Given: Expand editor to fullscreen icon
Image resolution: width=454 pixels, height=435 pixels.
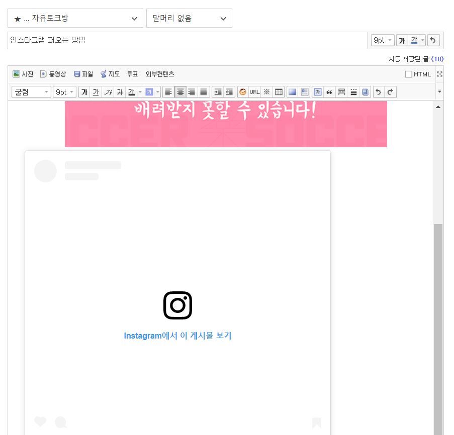Looking at the screenshot, I should point(439,74).
